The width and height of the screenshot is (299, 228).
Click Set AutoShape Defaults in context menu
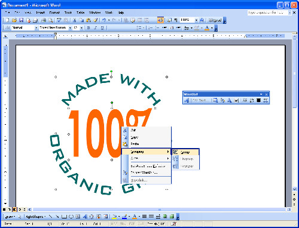[x=147, y=166]
